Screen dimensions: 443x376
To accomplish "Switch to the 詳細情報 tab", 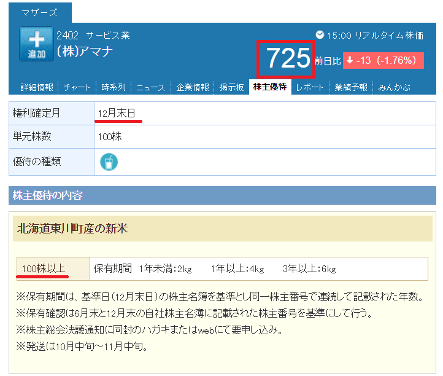I will coord(37,87).
